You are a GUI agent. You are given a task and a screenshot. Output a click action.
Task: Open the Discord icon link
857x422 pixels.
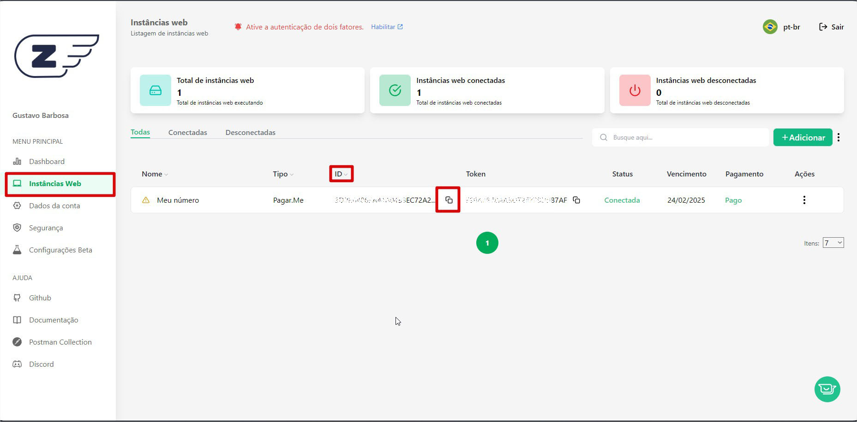pos(17,364)
